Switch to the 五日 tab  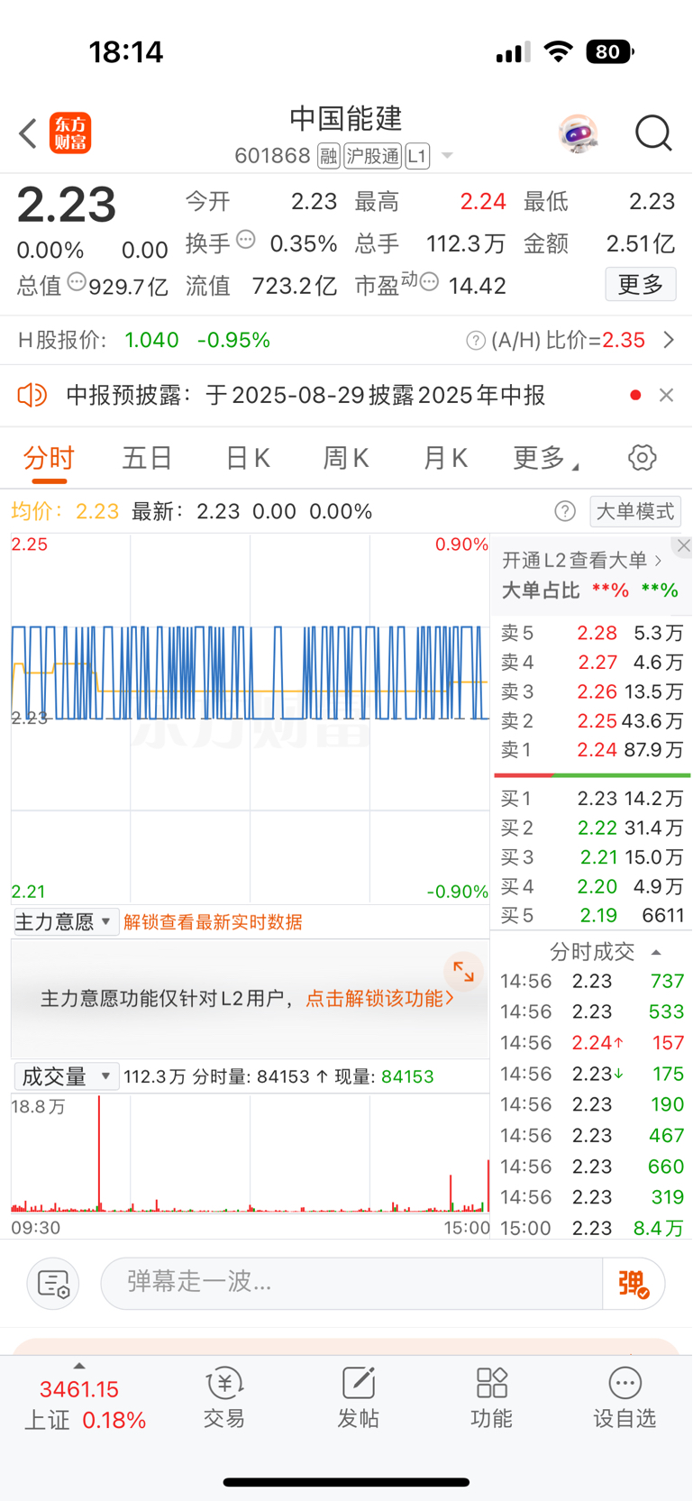[x=148, y=458]
